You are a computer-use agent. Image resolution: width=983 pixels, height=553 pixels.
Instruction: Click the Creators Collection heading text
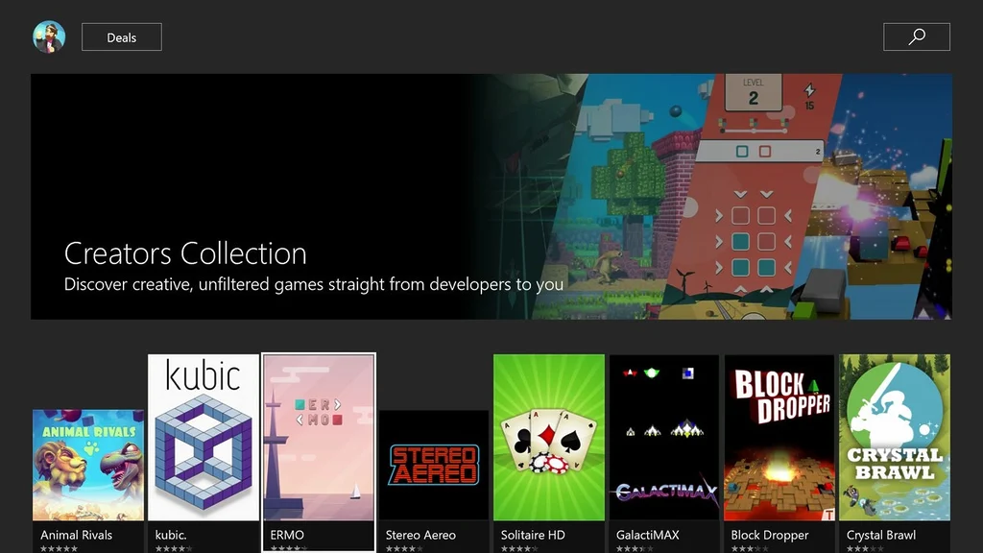tap(185, 253)
